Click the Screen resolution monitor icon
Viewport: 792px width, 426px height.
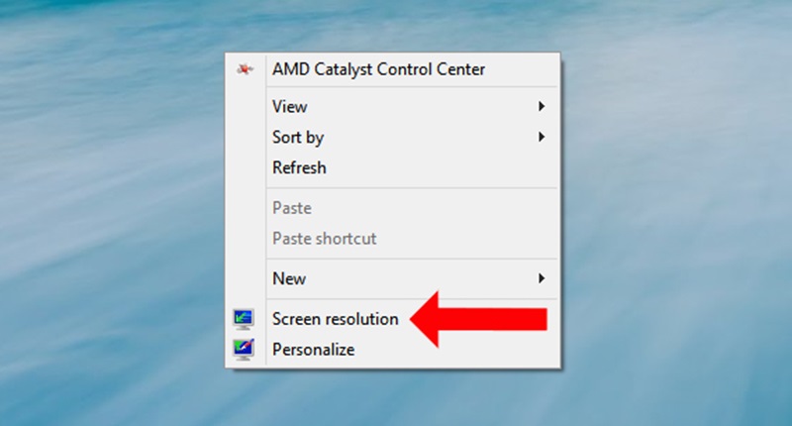pos(244,319)
